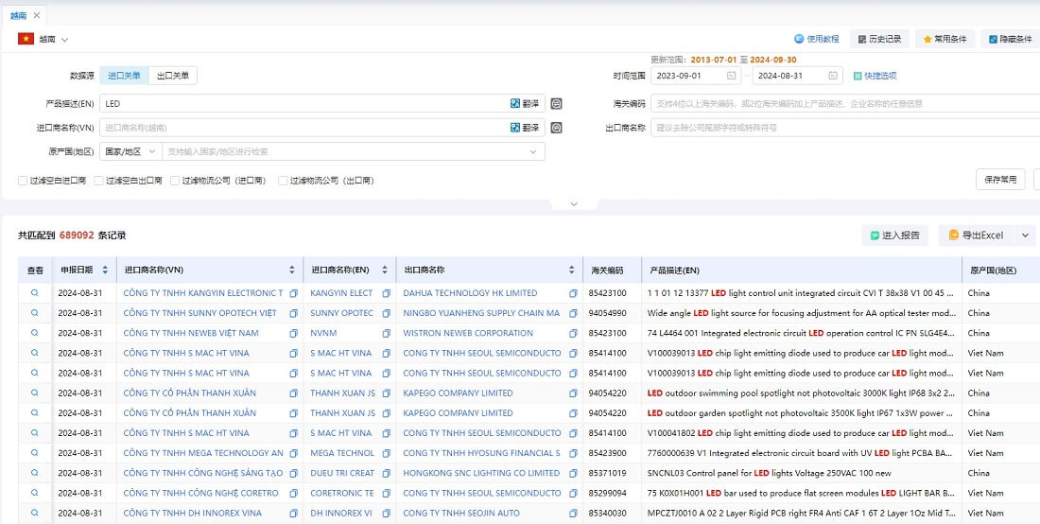Viewport: 1040px width, 524px height.
Task: Collapse the search panel chevron
Action: point(575,203)
